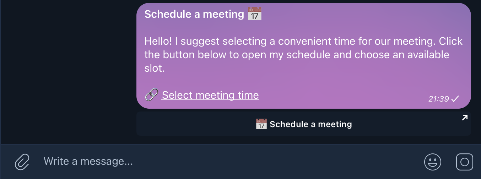Image resolution: width=481 pixels, height=179 pixels.
Task: Click the word "Click" ending the first body line
Action: point(451,42)
